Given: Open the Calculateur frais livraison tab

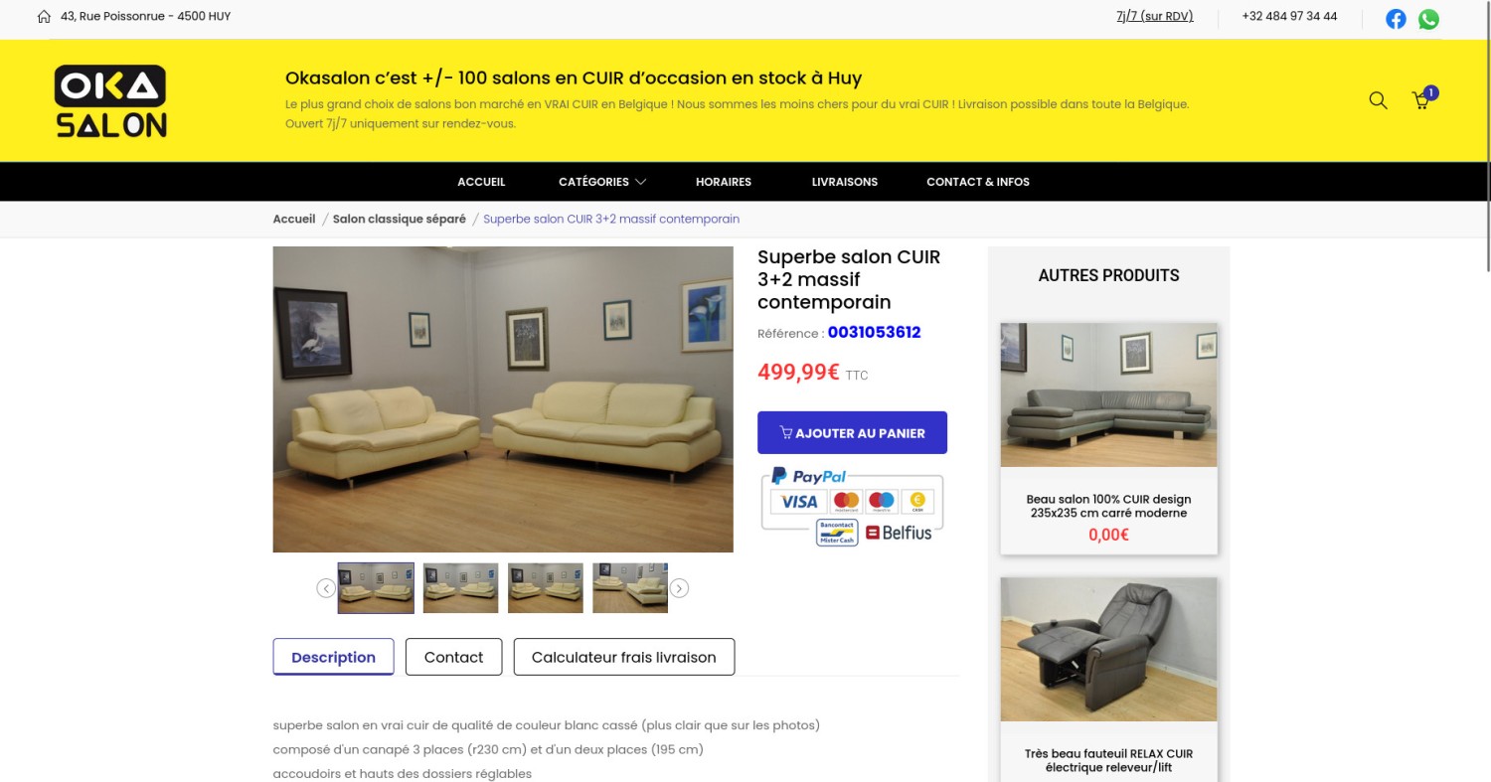Looking at the screenshot, I should 624,657.
